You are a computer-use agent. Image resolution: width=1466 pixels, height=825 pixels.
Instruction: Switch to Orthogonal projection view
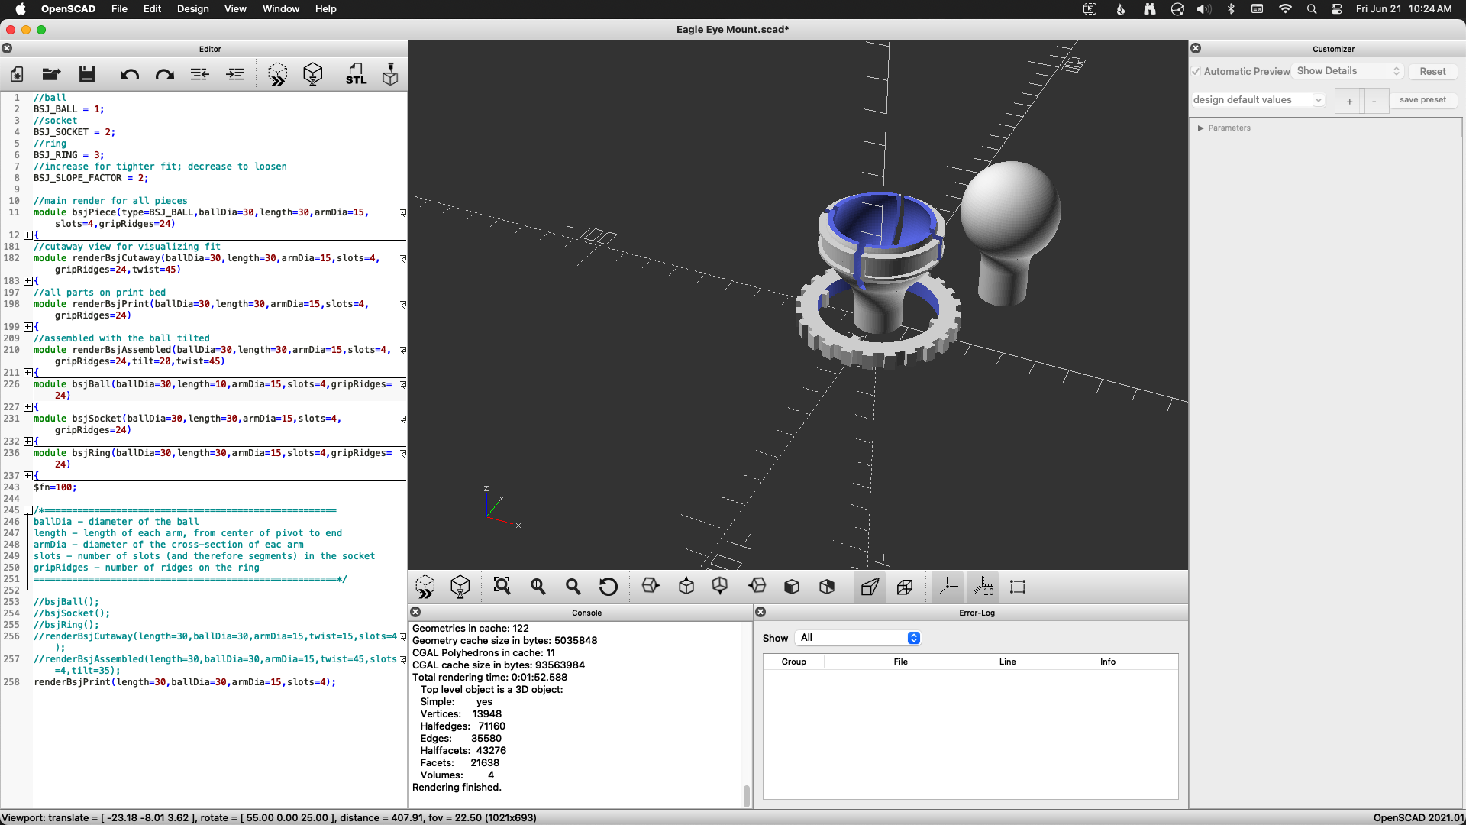coord(905,587)
